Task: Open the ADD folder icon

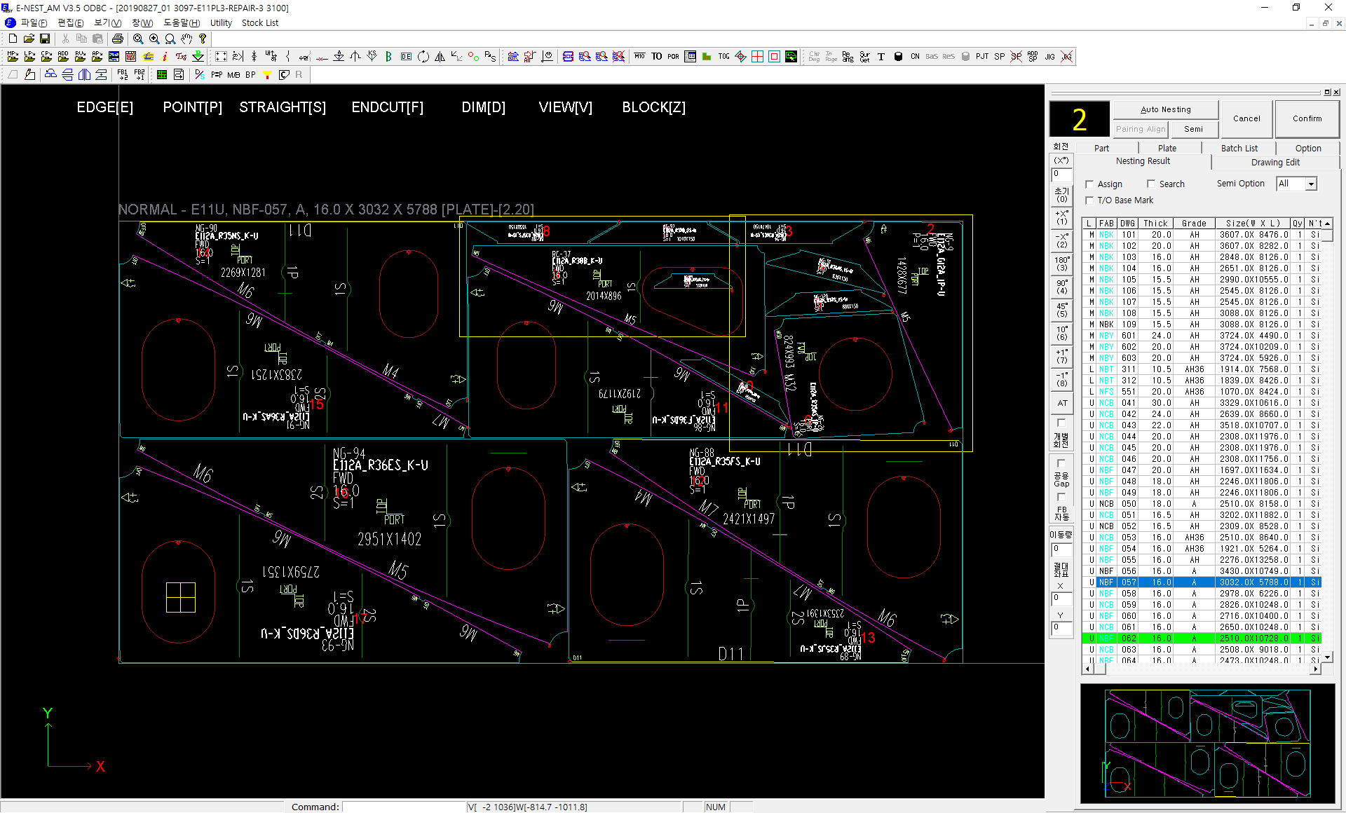Action: 63,57
